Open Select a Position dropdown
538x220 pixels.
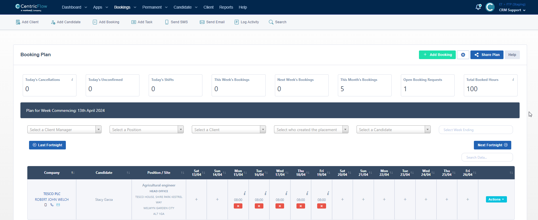tap(147, 130)
